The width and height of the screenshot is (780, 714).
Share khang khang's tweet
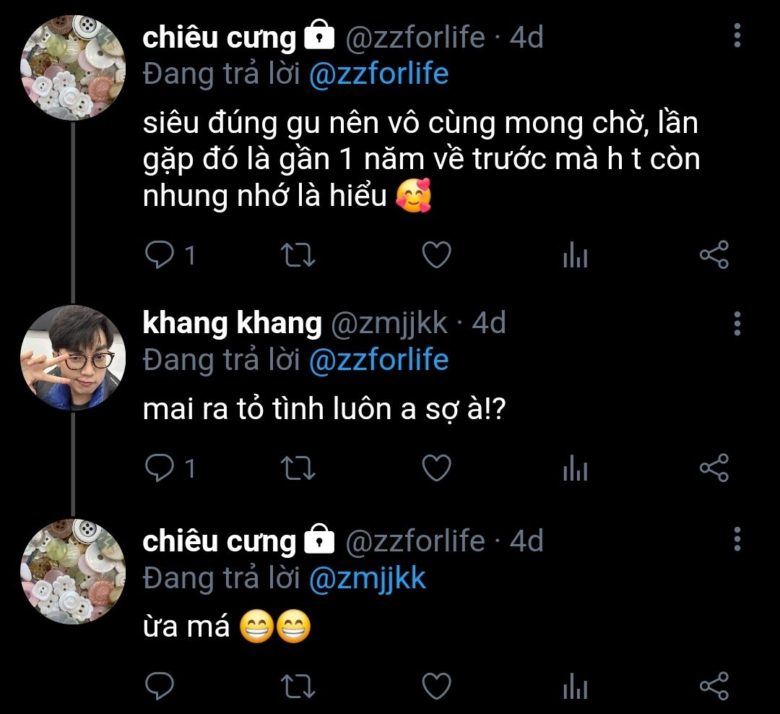coord(714,469)
